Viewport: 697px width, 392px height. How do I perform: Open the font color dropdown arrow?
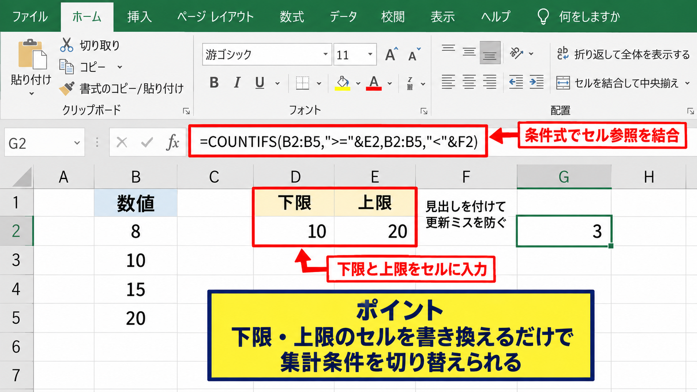[390, 84]
